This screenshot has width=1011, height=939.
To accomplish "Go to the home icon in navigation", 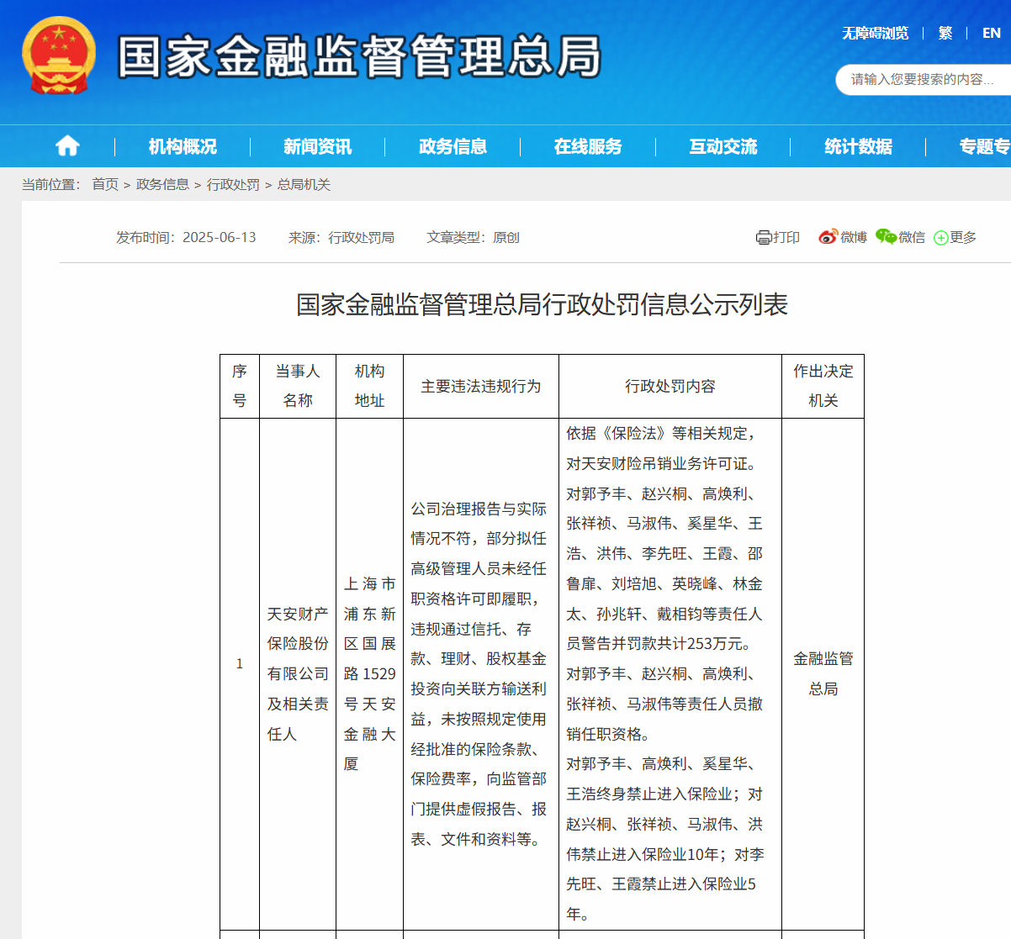I will (67, 146).
